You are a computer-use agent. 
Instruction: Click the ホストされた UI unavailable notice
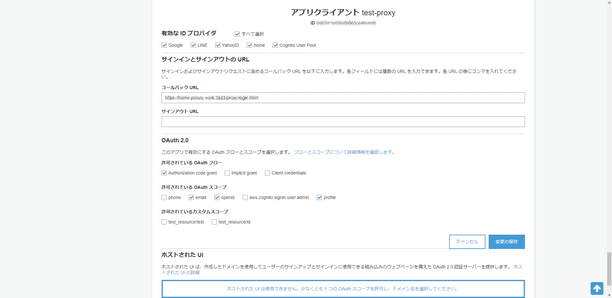tap(343, 289)
